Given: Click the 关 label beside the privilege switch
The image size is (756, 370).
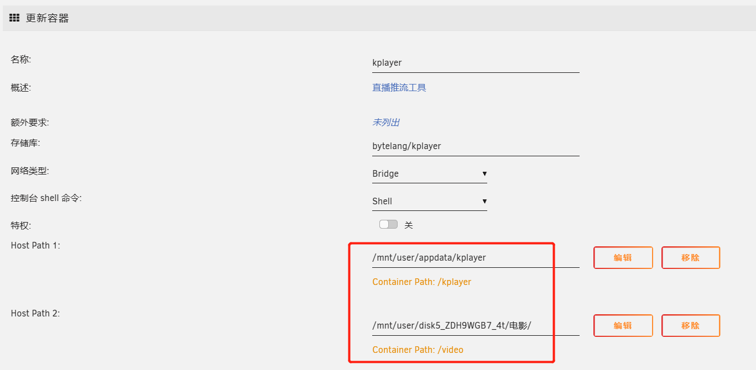Looking at the screenshot, I should [x=409, y=225].
